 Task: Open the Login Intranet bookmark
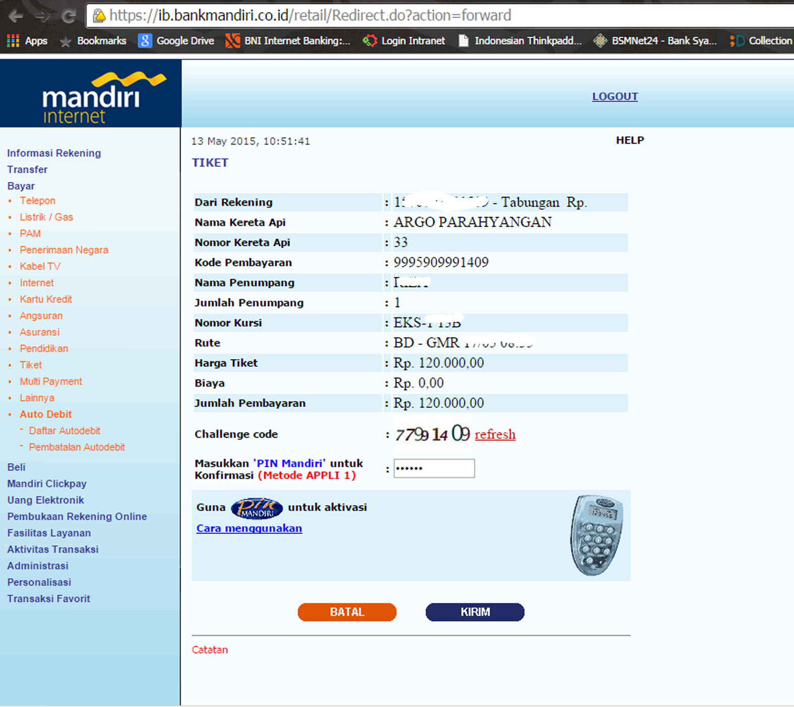coord(404,41)
